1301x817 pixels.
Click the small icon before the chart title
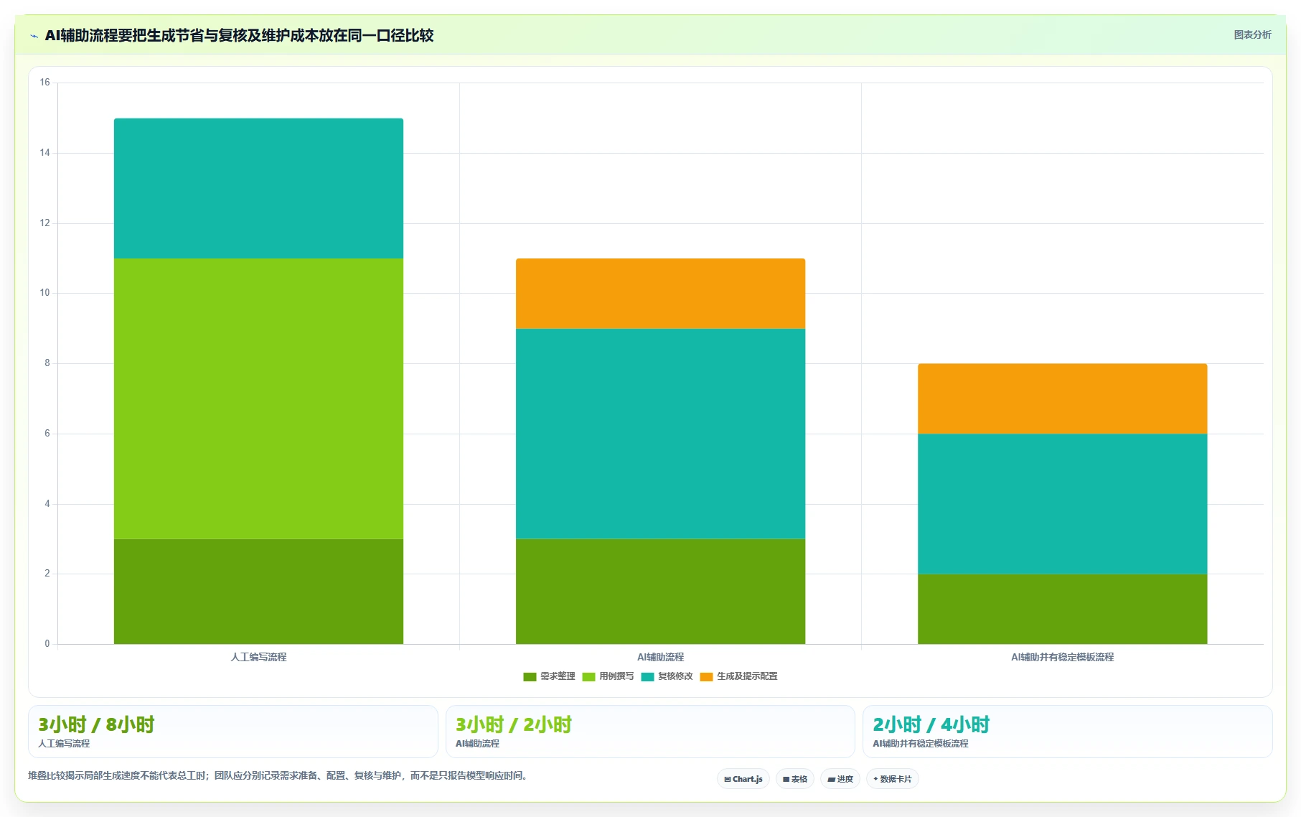tap(34, 36)
